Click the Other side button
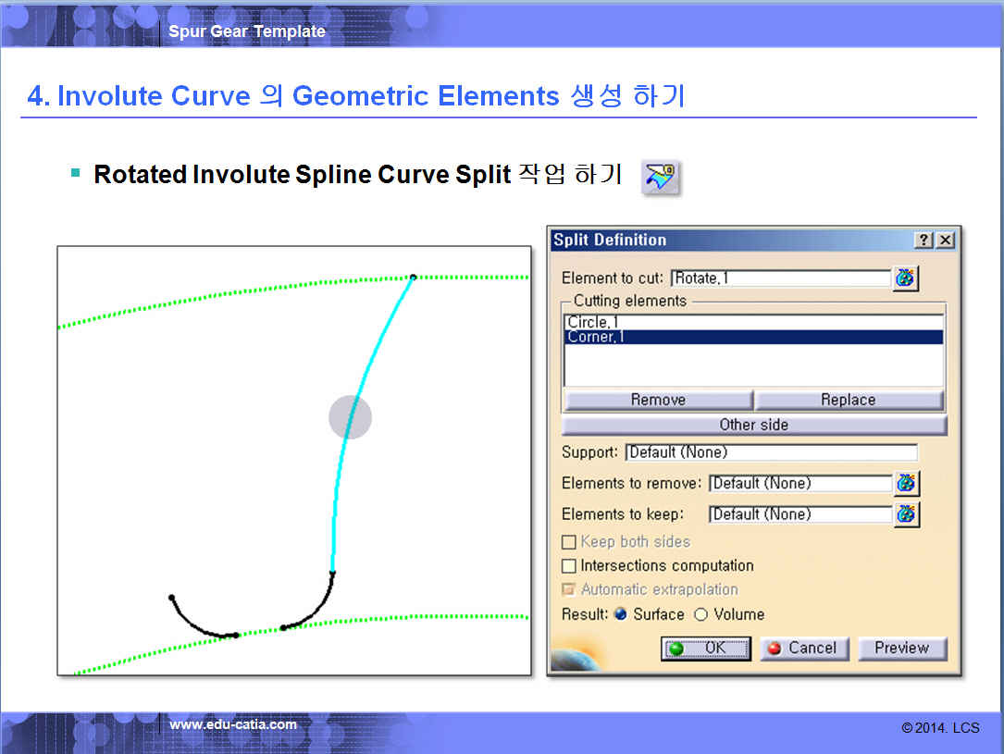Viewport: 1004px width, 754px height. click(753, 425)
